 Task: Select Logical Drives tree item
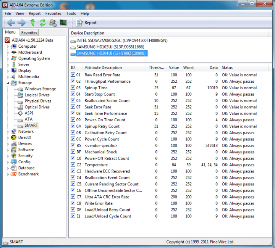point(37,95)
